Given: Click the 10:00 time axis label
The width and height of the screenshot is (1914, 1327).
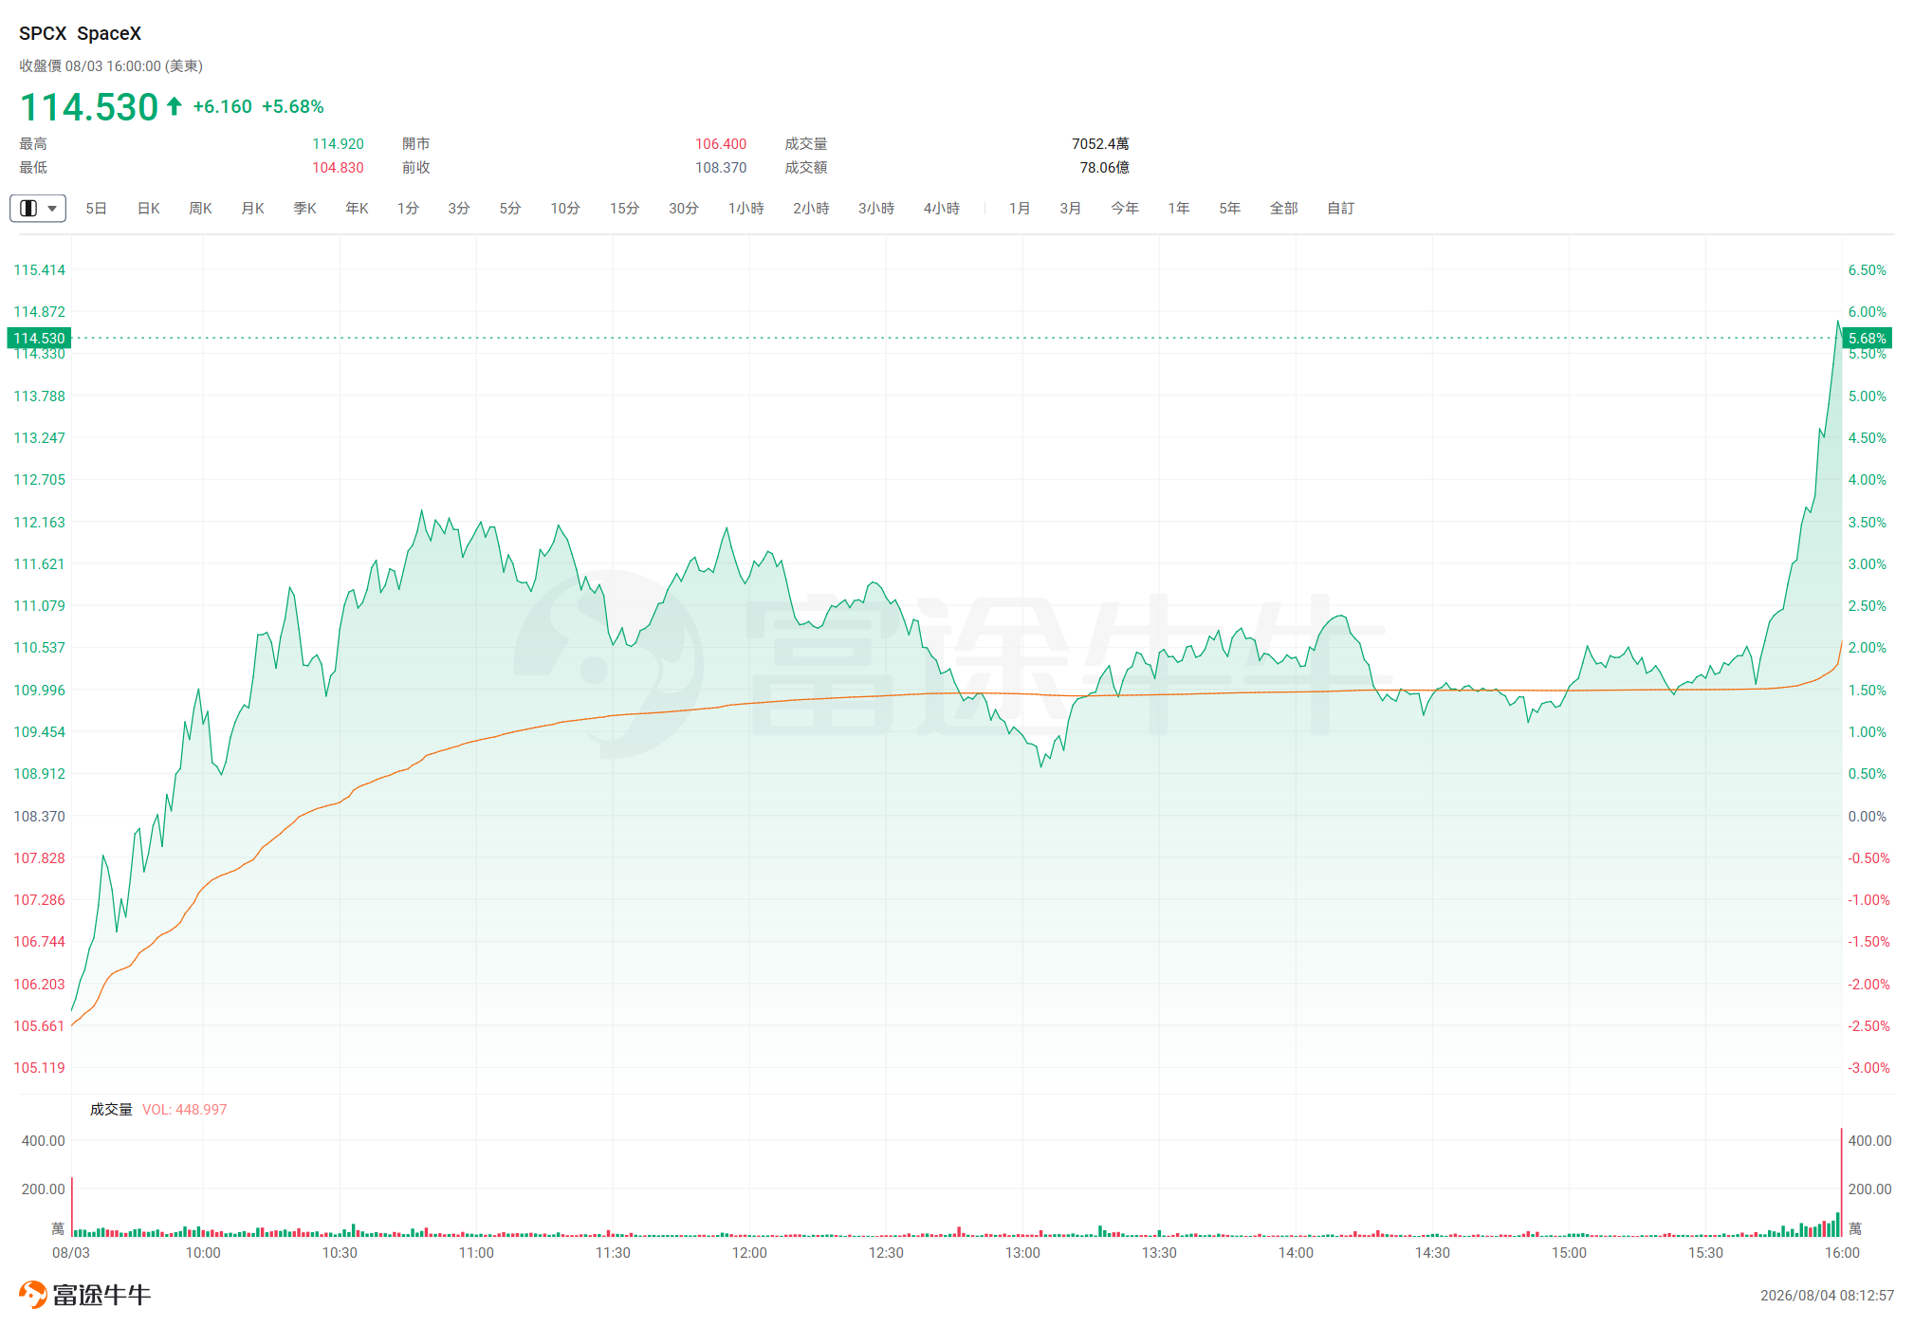Looking at the screenshot, I should click(203, 1253).
